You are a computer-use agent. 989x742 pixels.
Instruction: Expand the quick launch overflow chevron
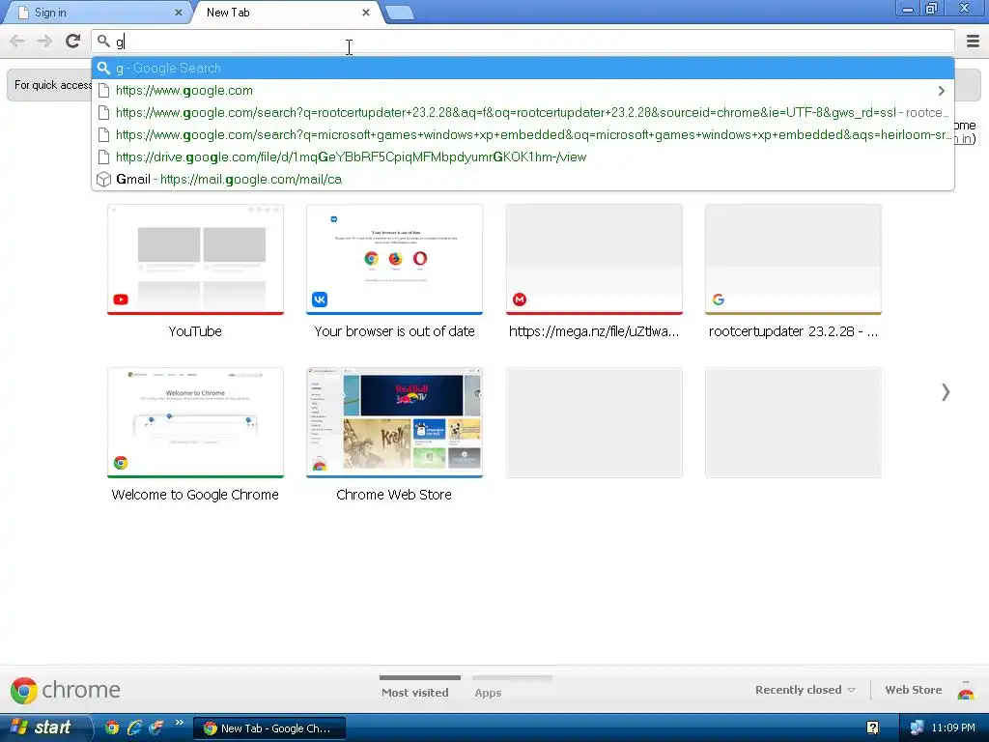(x=179, y=723)
